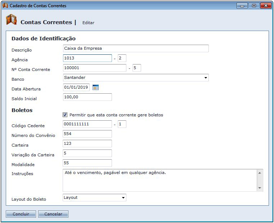Click the Agência check digit field
This screenshot has height=223, width=274.
coord(122,58)
